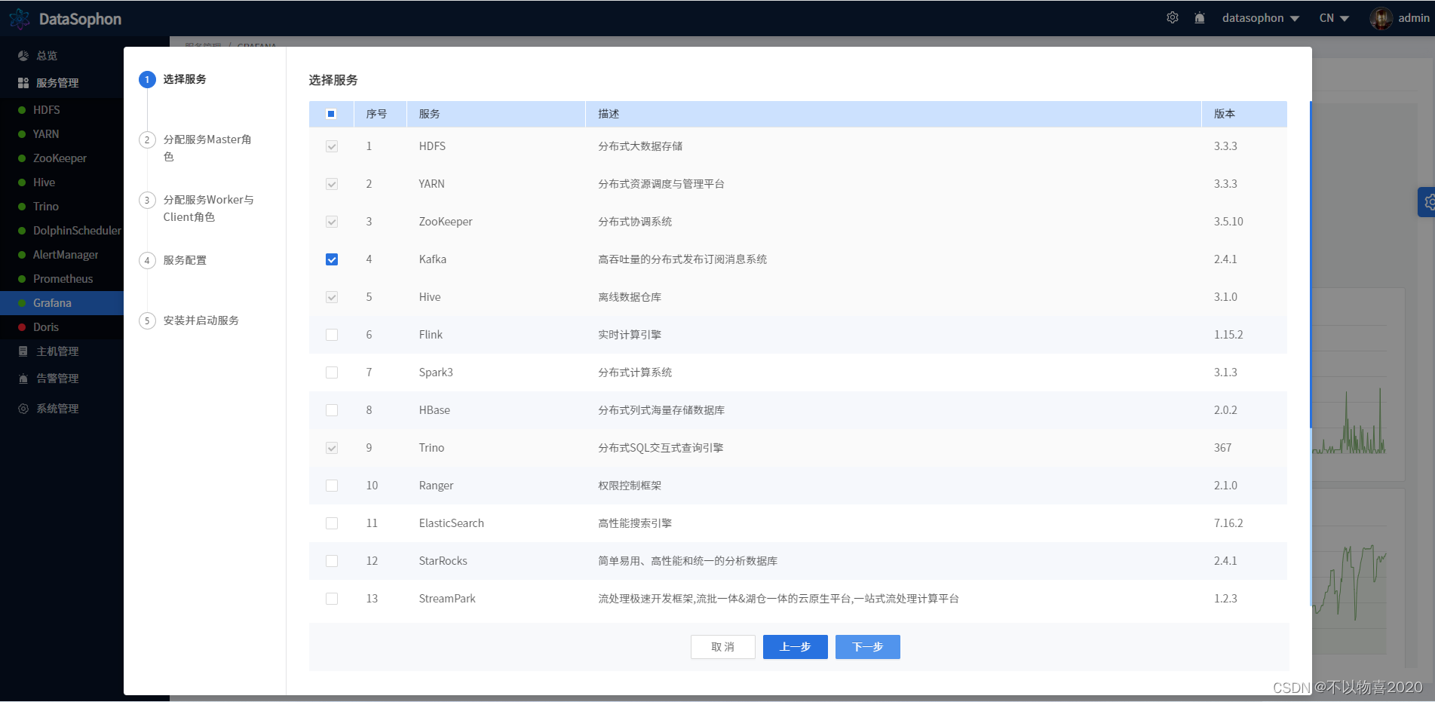Click the StreamPark service name
Image resolution: width=1435 pixels, height=702 pixels.
pyautogui.click(x=447, y=599)
